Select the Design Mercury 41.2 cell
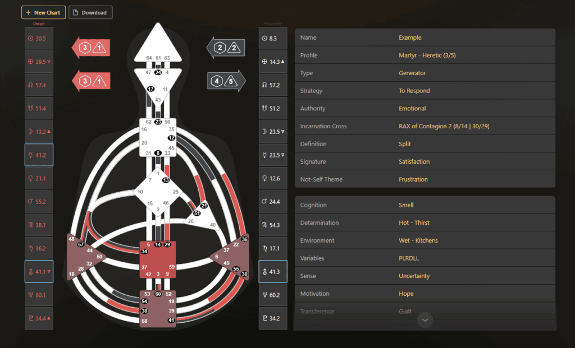The image size is (575, 348). pyautogui.click(x=39, y=155)
